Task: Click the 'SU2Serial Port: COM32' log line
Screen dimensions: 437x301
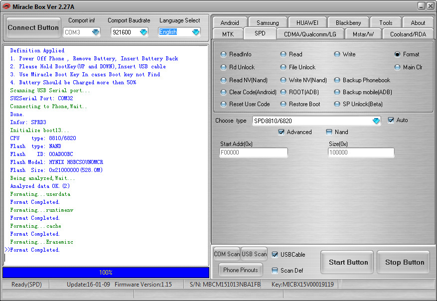Action: click(41, 98)
